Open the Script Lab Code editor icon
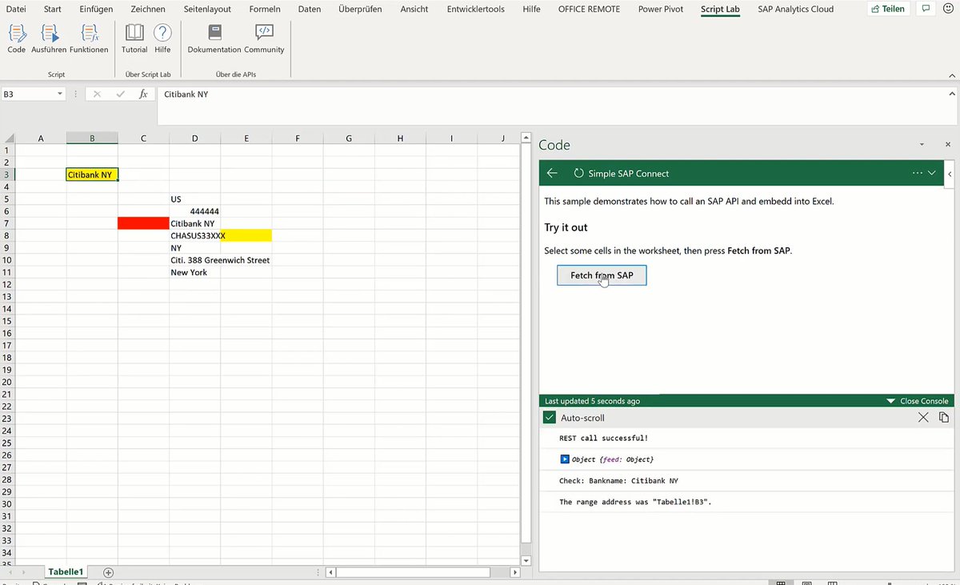 click(x=17, y=34)
